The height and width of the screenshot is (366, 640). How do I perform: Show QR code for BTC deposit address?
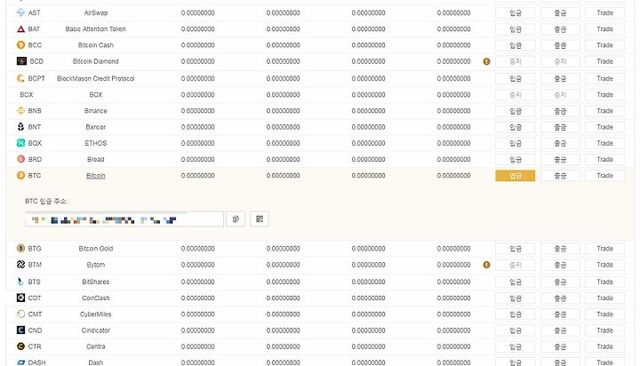260,219
